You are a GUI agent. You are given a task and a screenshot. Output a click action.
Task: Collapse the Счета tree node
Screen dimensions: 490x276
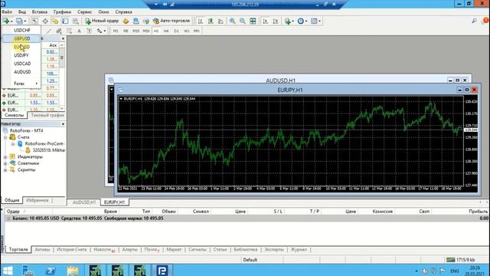5,137
